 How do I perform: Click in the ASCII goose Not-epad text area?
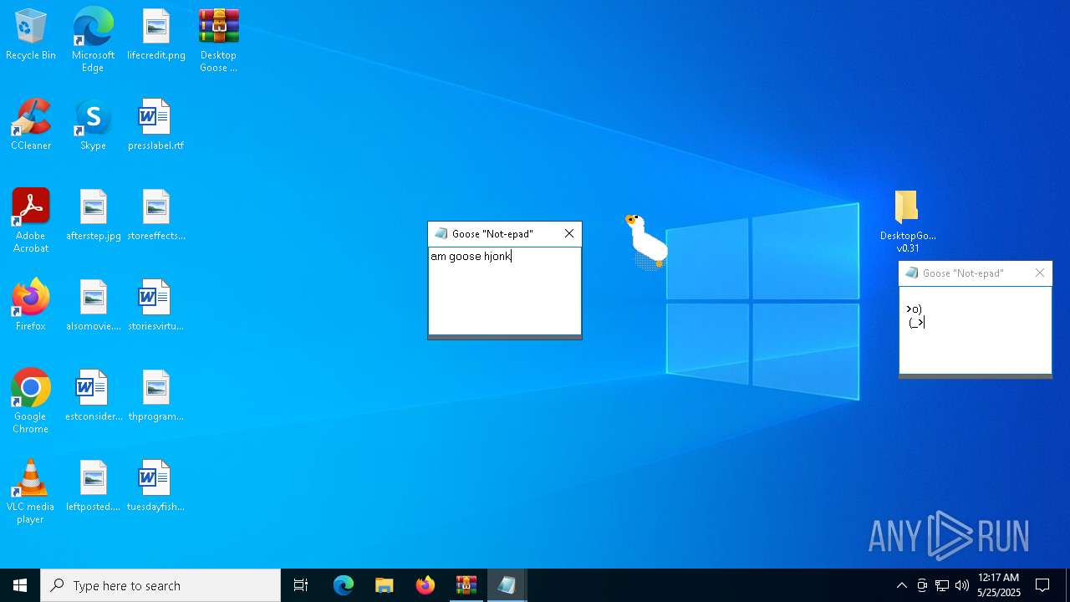click(976, 330)
